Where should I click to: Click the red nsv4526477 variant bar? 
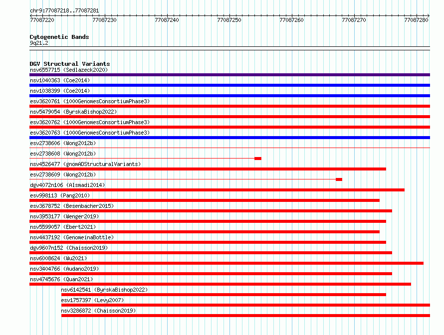(208, 169)
